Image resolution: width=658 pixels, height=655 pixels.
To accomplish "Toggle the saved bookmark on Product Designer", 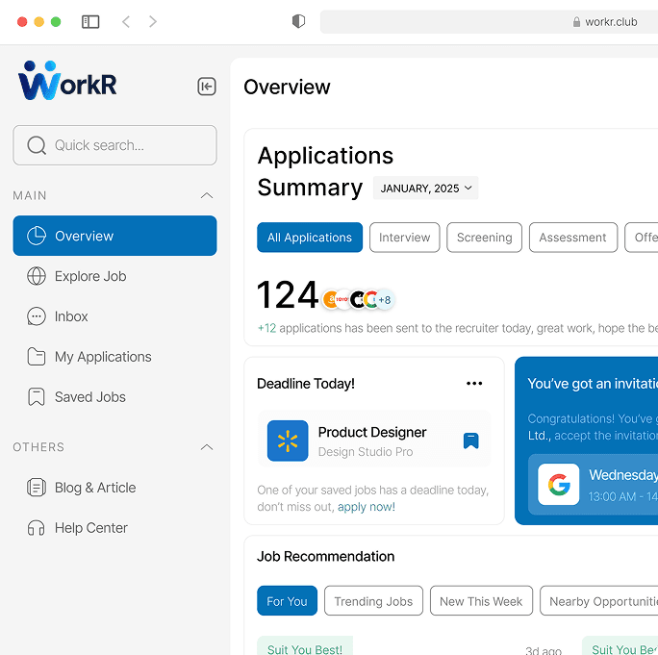I will [x=470, y=441].
